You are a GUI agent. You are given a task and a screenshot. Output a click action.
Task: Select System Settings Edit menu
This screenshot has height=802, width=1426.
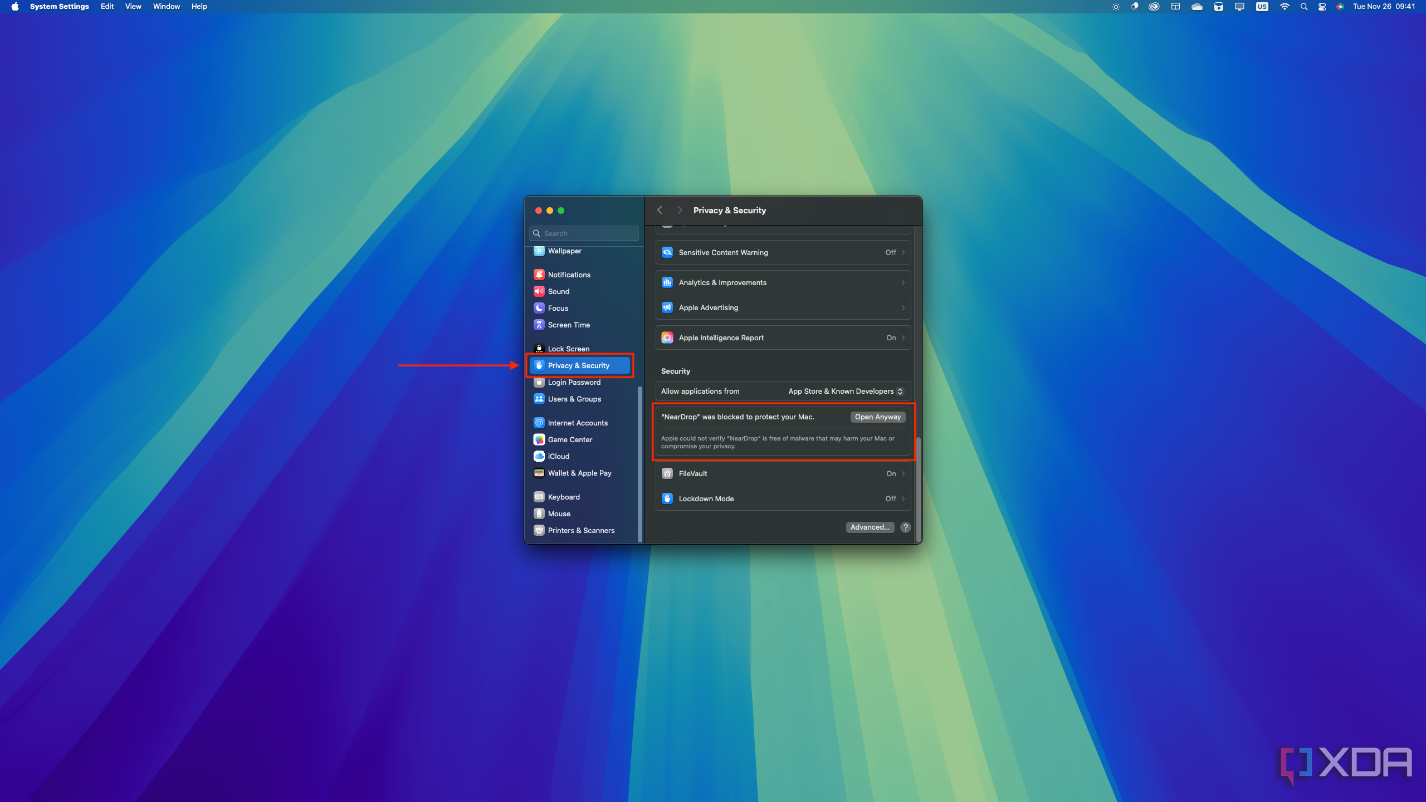pyautogui.click(x=107, y=7)
